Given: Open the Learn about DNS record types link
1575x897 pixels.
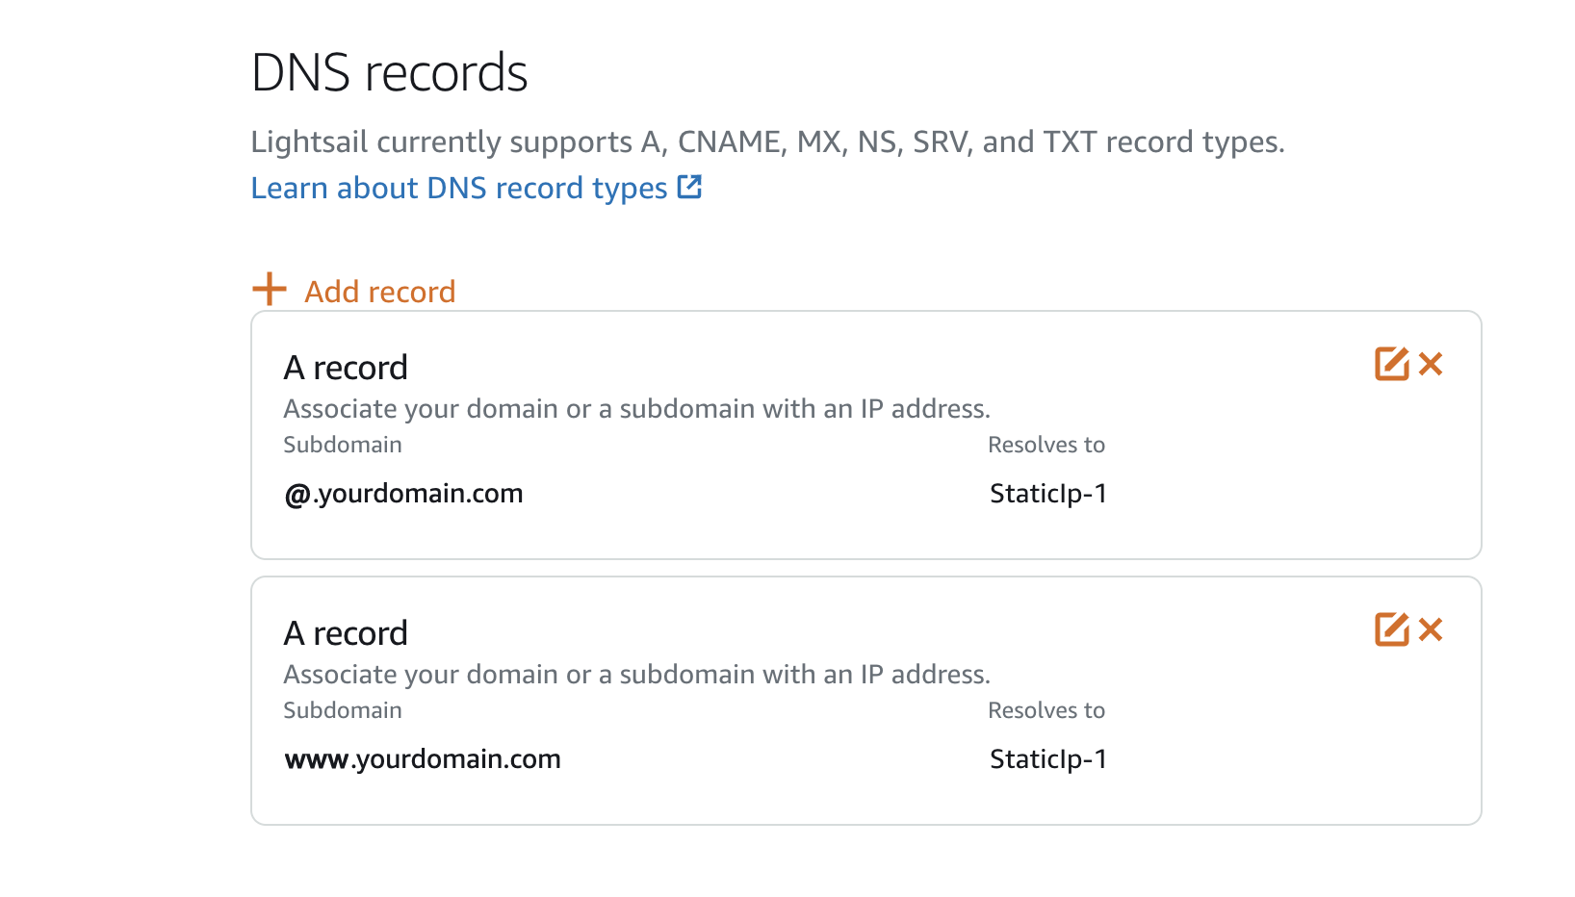Looking at the screenshot, I should click(458, 188).
